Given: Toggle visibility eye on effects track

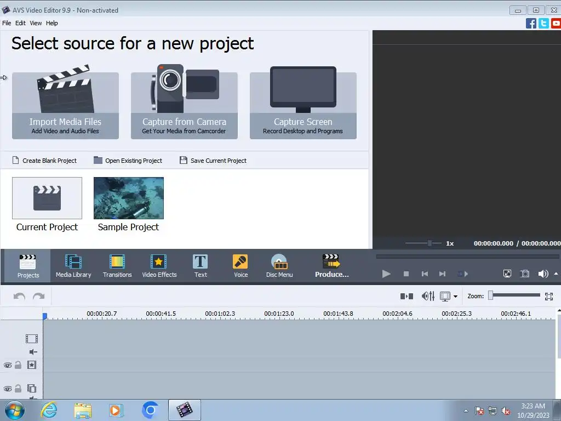Looking at the screenshot, I should point(8,365).
